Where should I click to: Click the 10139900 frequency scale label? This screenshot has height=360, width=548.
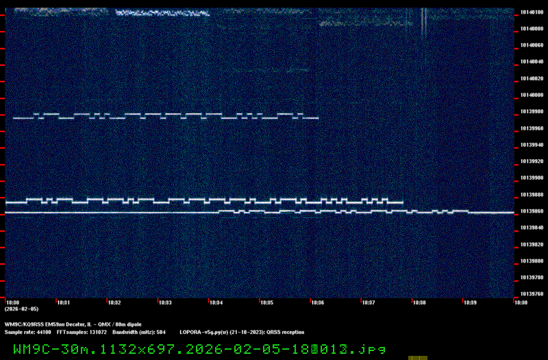point(532,178)
